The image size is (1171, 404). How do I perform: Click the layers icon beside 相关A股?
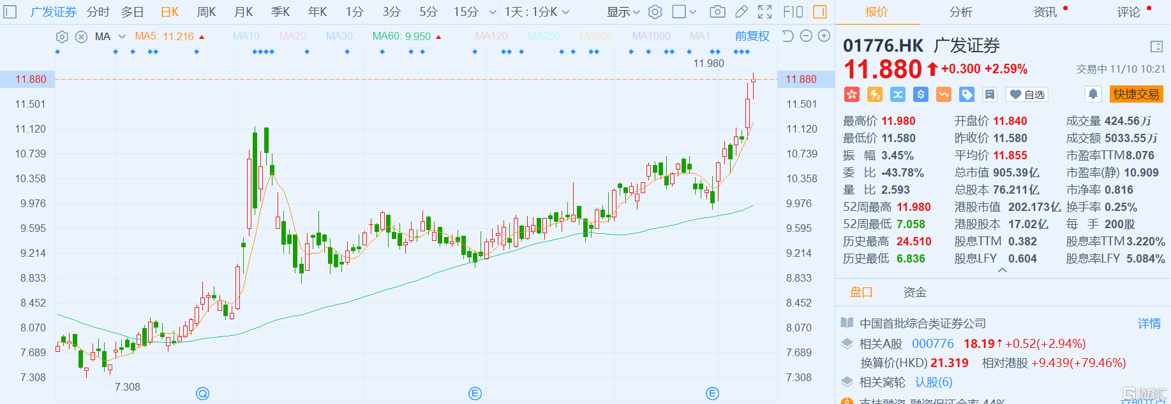coord(847,343)
